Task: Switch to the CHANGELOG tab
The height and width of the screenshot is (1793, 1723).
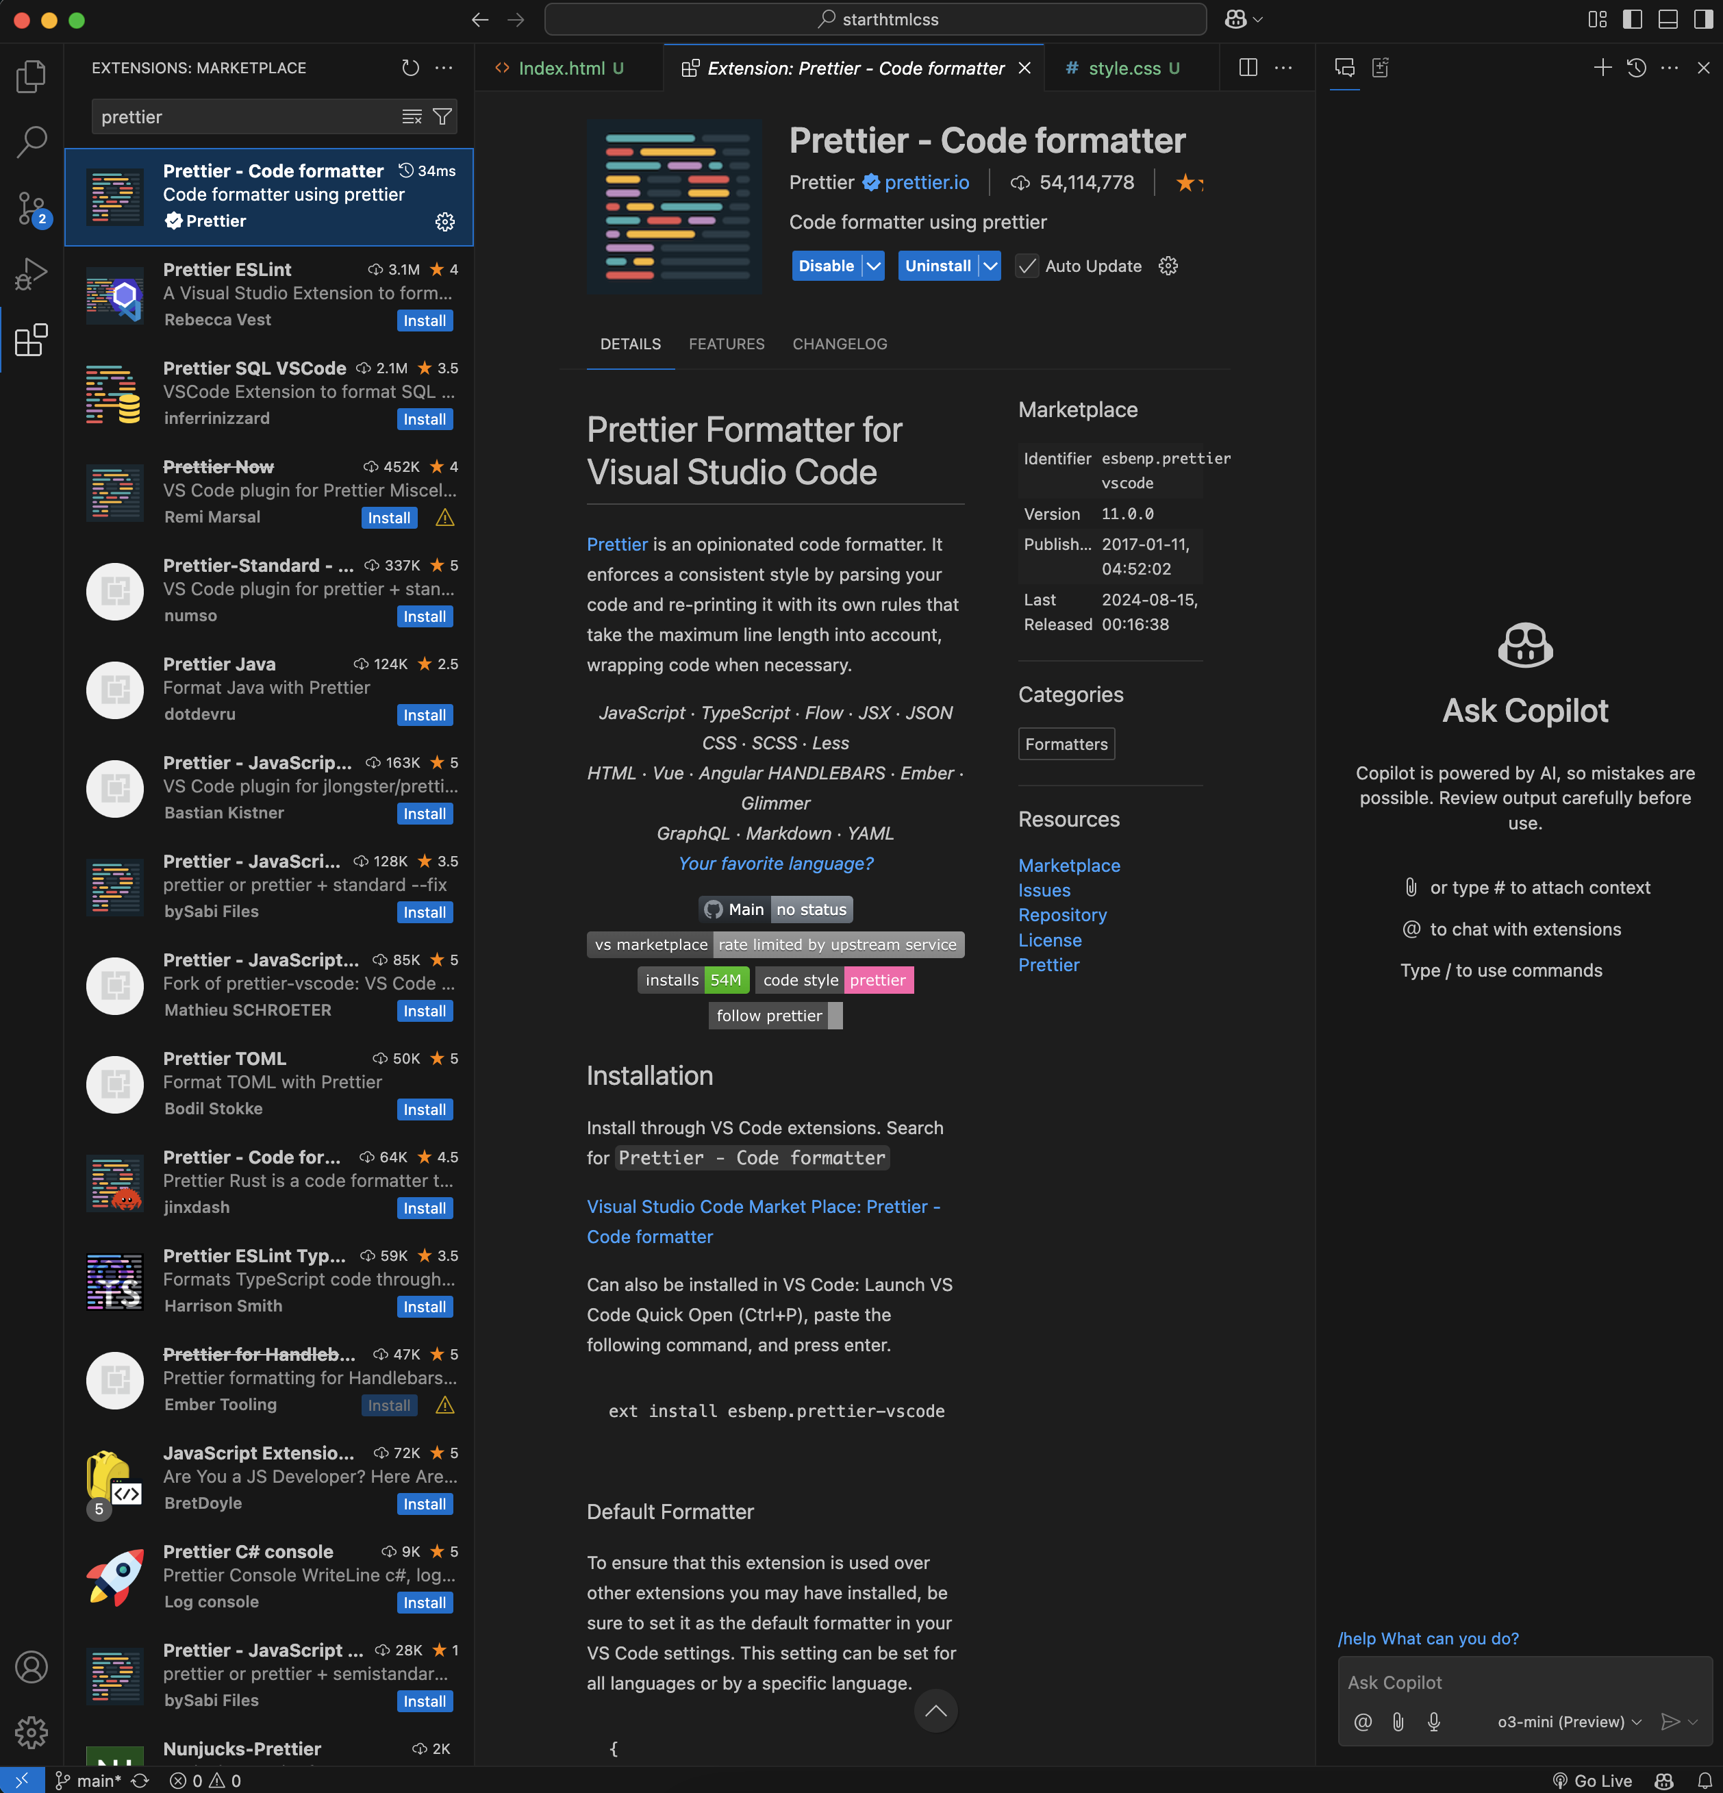Action: pos(839,344)
